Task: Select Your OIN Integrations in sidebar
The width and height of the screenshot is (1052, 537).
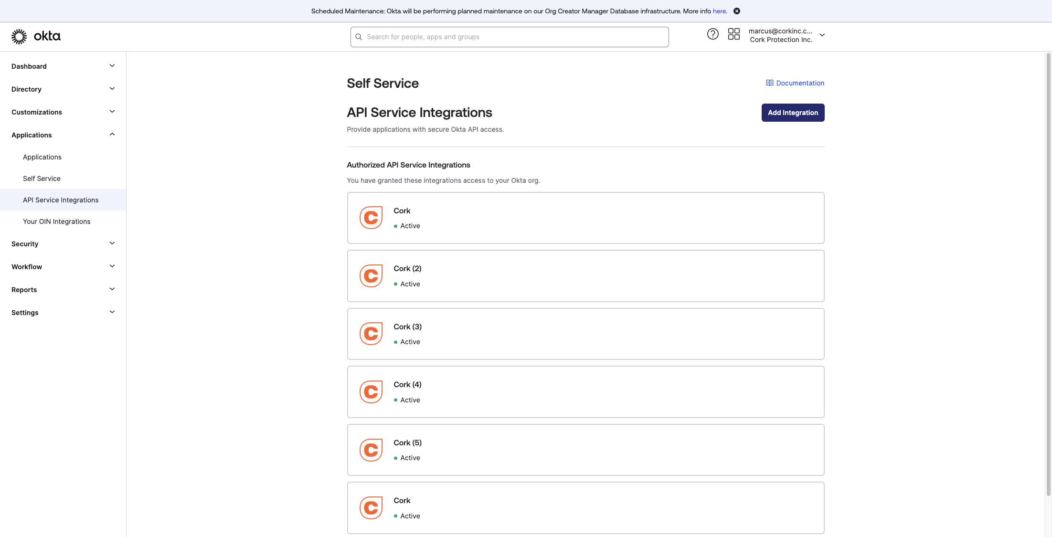Action: 56,221
